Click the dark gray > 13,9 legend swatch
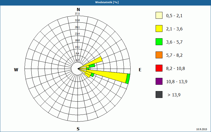The height and width of the screenshot is (132, 211). tap(159, 95)
